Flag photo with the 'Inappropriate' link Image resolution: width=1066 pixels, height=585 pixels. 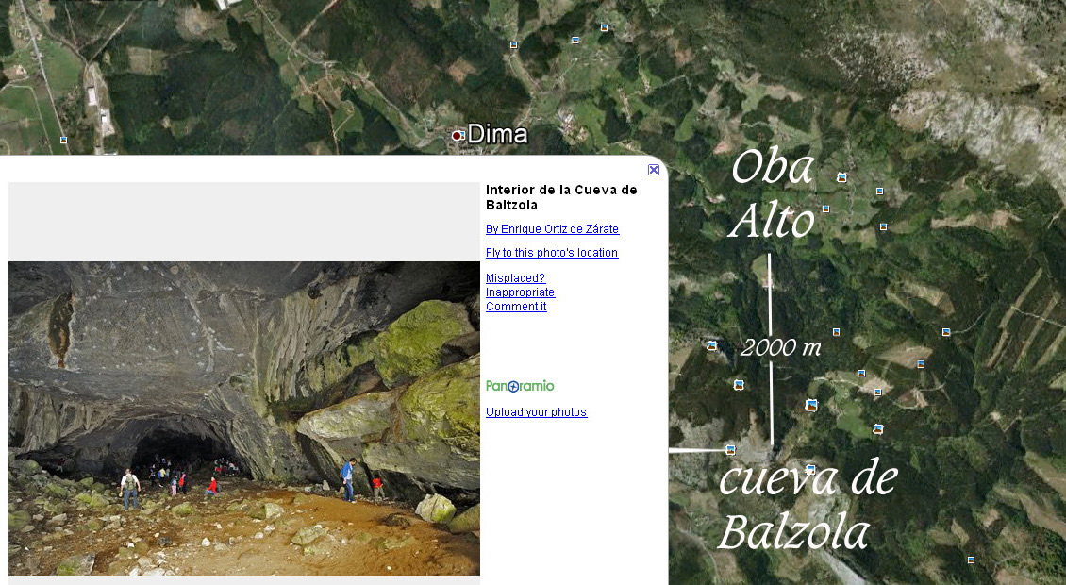[x=520, y=292]
